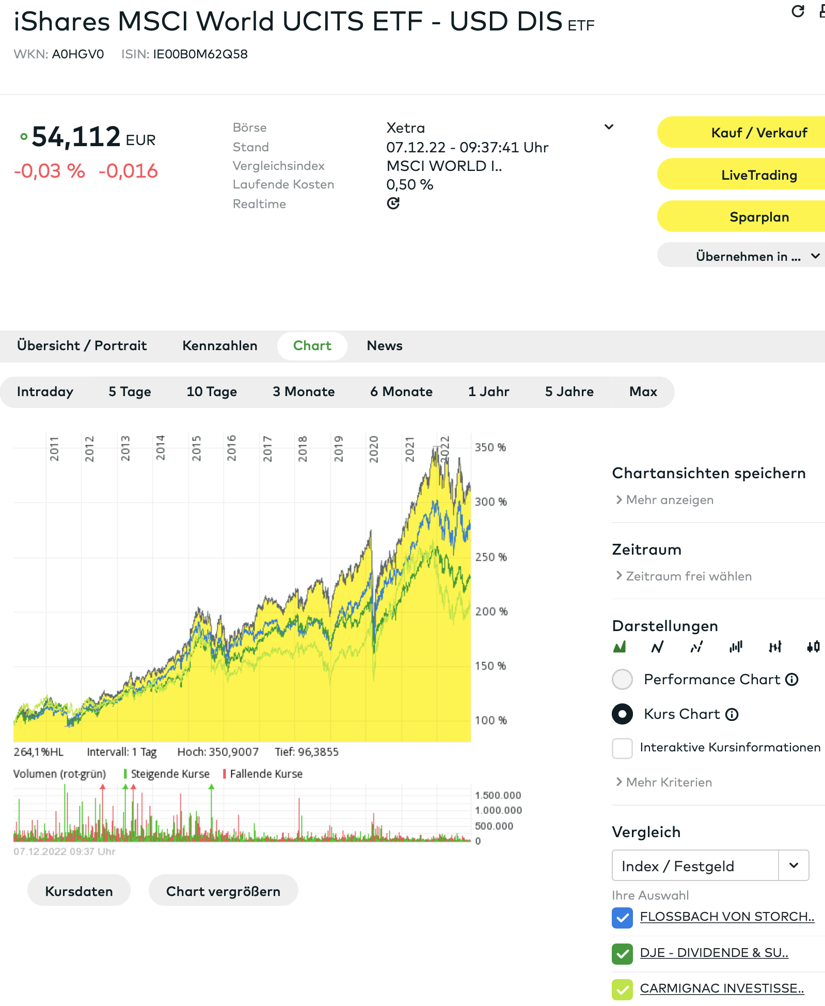Click the Realtime refresh icon

pyautogui.click(x=393, y=203)
